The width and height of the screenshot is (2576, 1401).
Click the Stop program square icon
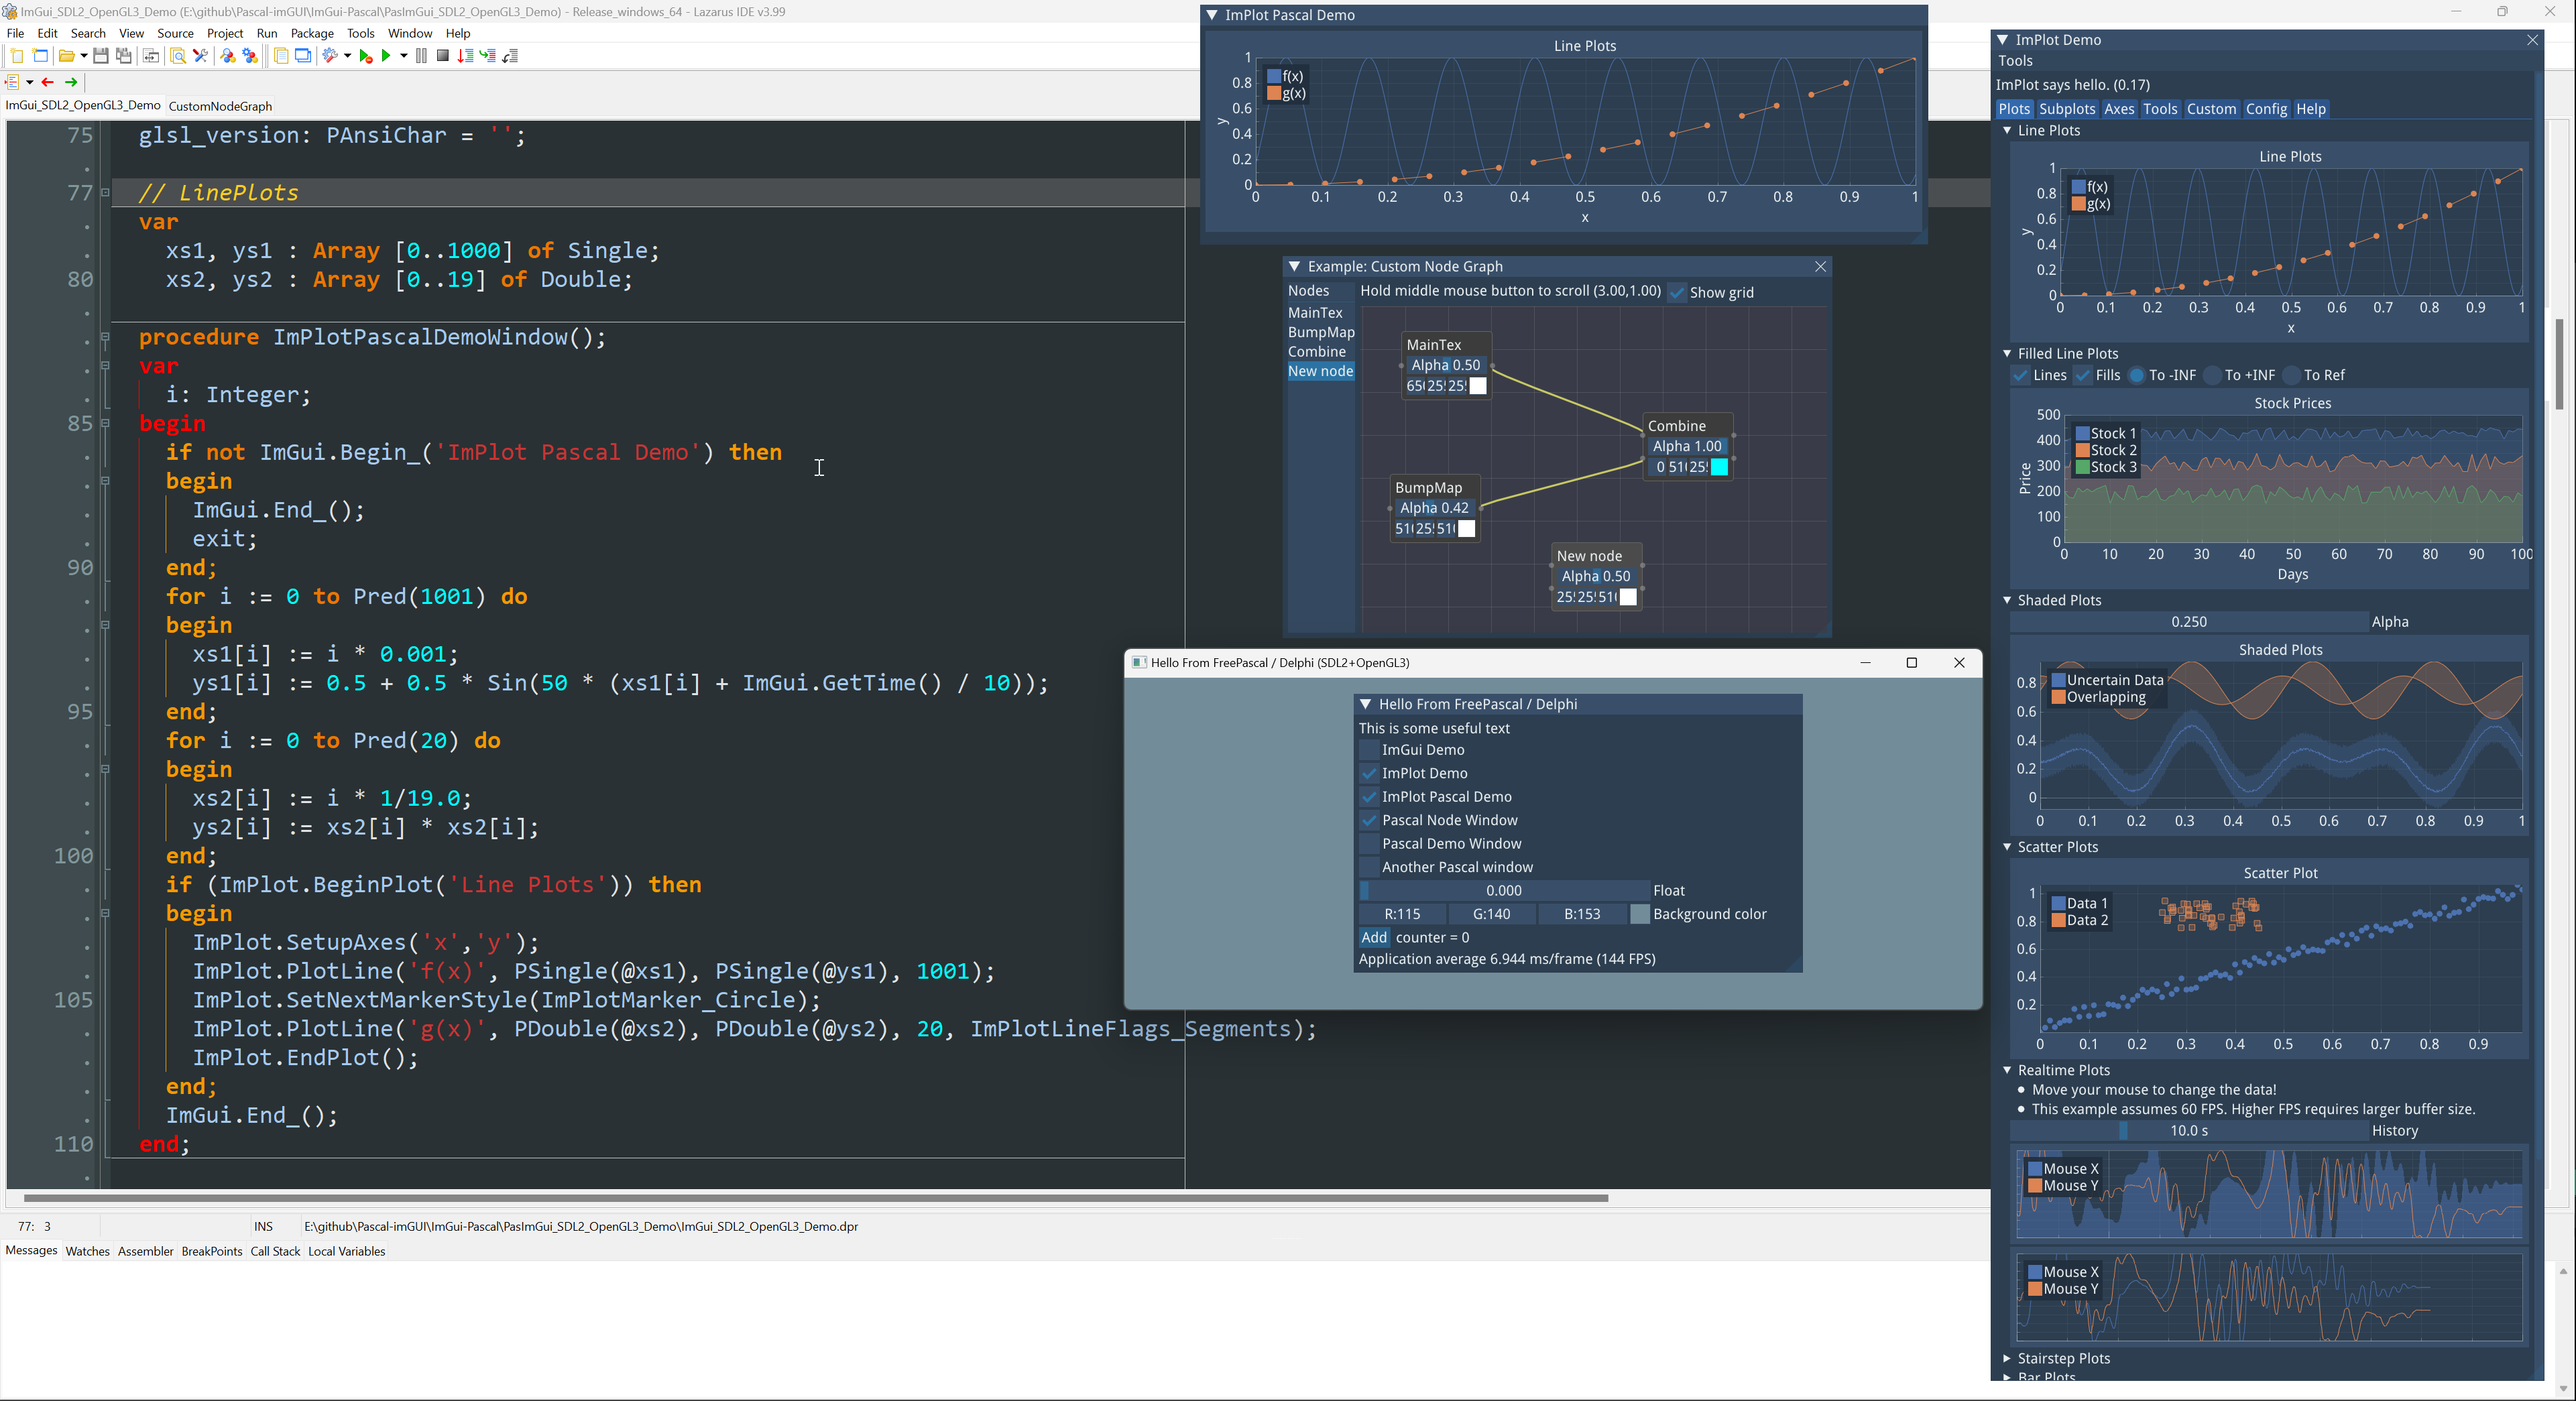[442, 56]
